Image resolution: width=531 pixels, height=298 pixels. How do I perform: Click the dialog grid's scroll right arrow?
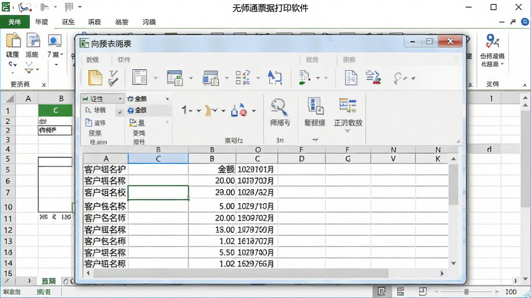pyautogui.click(x=442, y=273)
